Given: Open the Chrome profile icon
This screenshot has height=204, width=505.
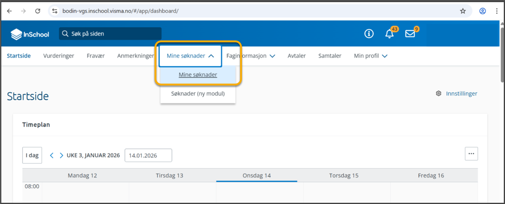Looking at the screenshot, I should tap(483, 11).
